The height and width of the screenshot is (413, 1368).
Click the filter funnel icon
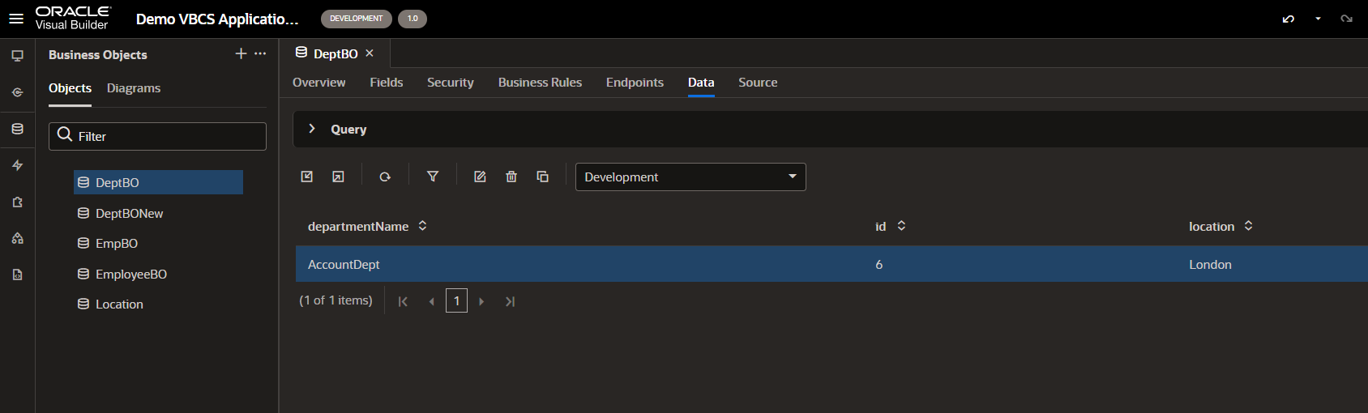pyautogui.click(x=433, y=177)
